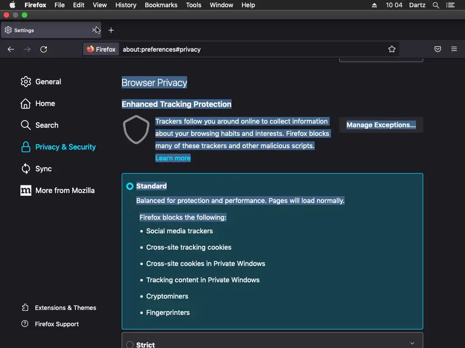465x348 pixels.
Task: Click the Search magnifier icon in the sidebar
Action: point(25,125)
